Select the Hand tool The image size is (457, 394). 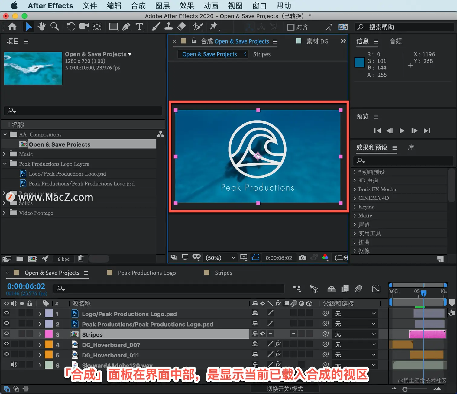41,27
